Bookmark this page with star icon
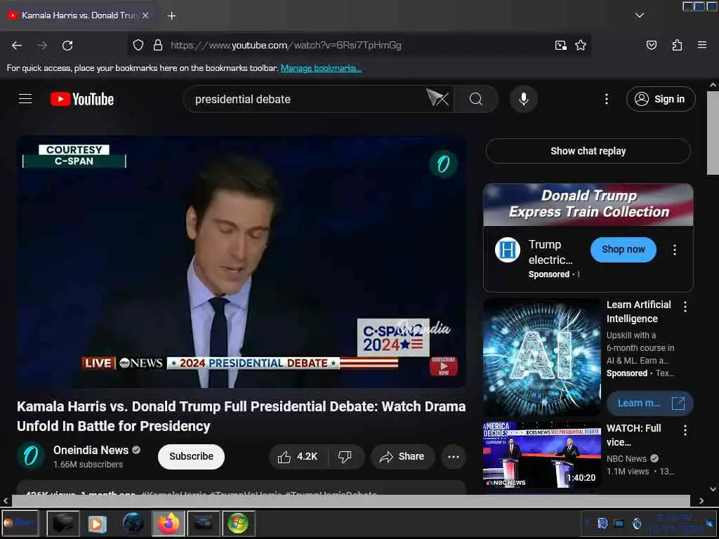This screenshot has width=719, height=539. coord(581,45)
